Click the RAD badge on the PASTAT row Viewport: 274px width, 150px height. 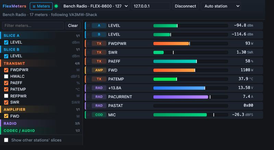99,106
